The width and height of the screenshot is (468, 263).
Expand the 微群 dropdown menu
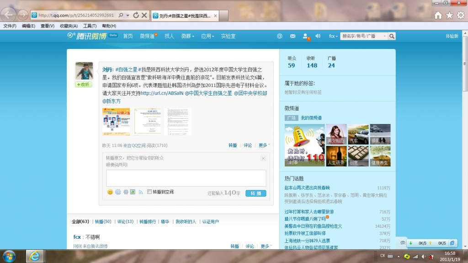[188, 36]
